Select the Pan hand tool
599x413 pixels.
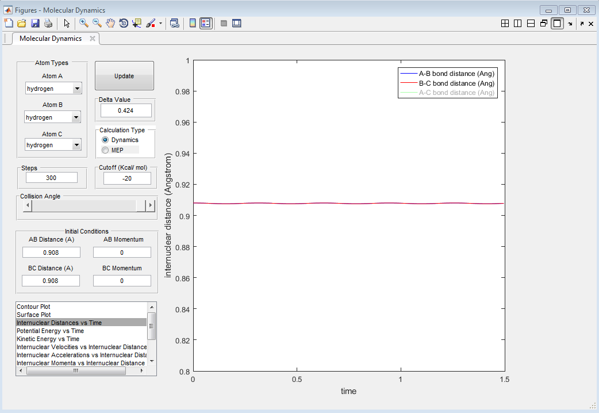pos(110,24)
